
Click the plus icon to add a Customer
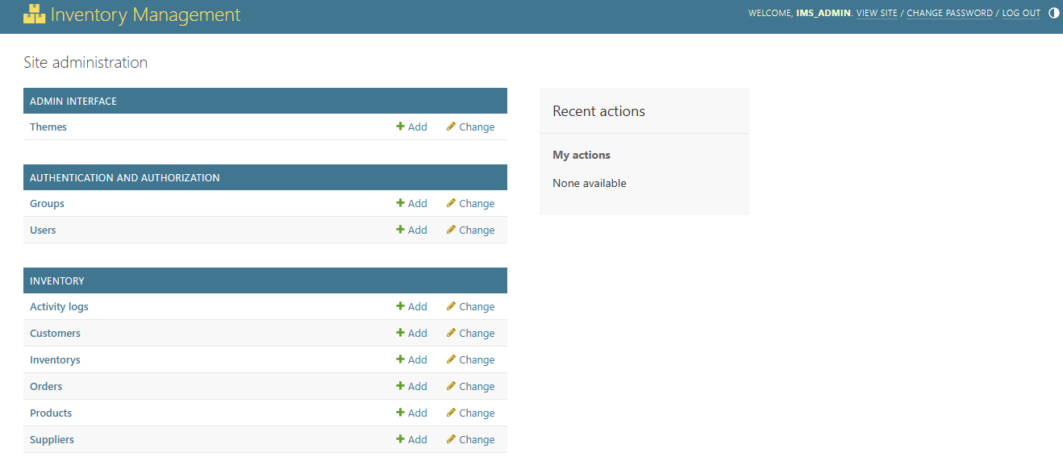(399, 333)
